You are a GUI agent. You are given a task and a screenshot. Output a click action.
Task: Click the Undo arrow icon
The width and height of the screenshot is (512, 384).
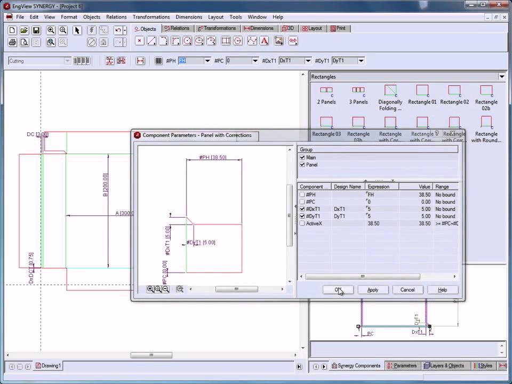pyautogui.click(x=118, y=30)
